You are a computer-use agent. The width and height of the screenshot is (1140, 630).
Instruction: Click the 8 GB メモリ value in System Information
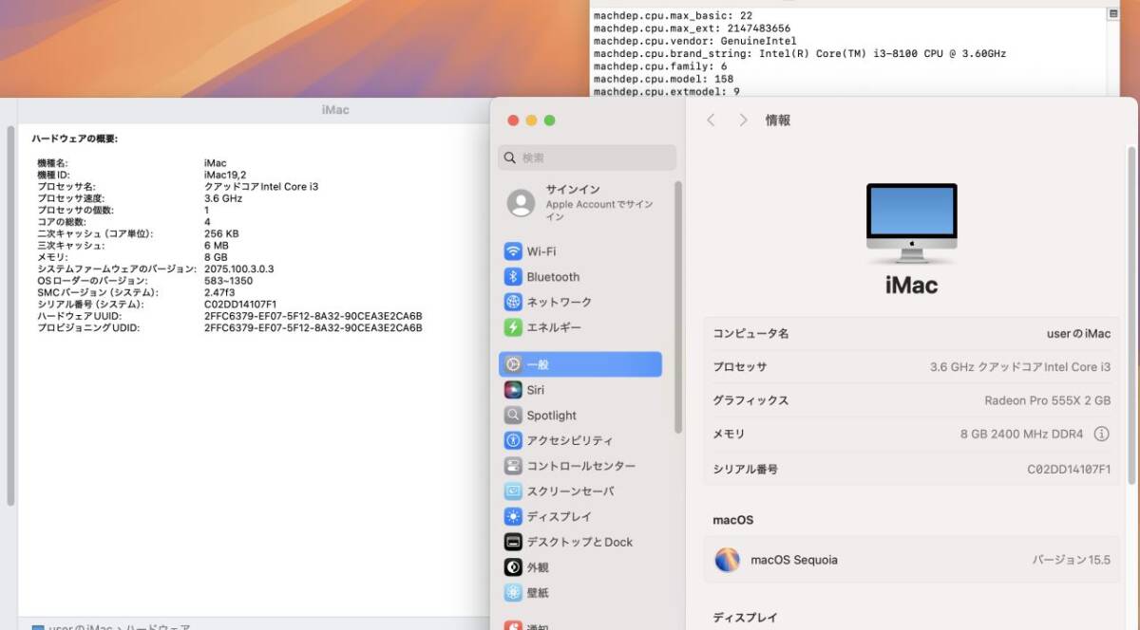point(216,257)
